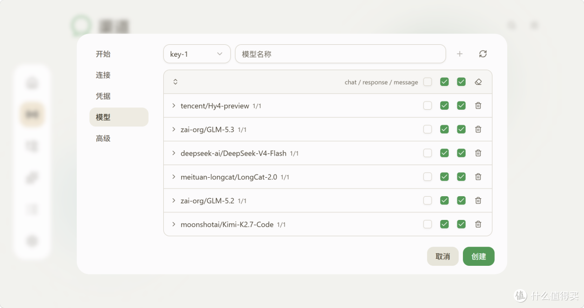Open the key-1 dropdown
This screenshot has height=308, width=584.
click(197, 54)
